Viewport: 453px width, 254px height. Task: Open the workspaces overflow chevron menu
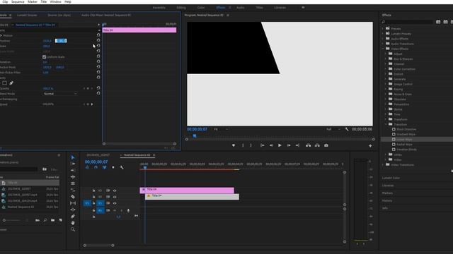pyautogui.click(x=303, y=8)
